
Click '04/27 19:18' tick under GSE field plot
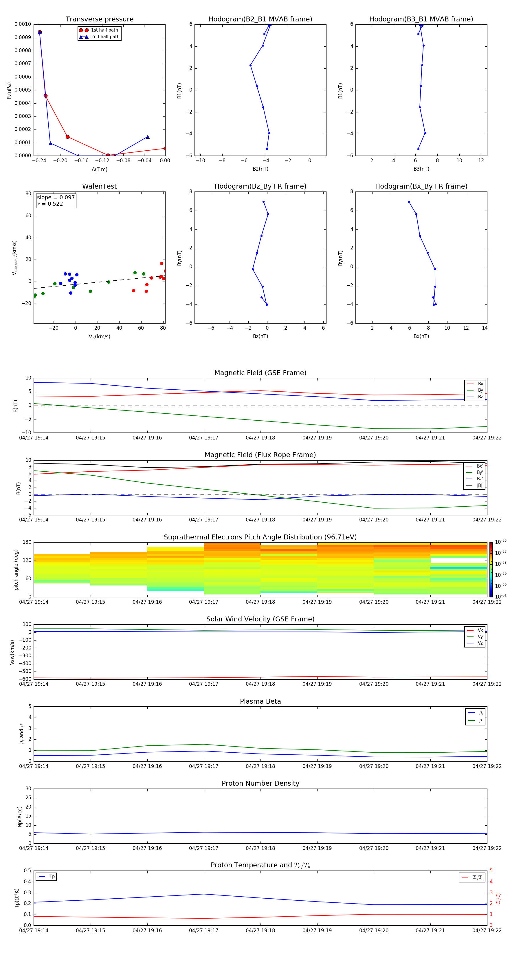tap(260, 438)
